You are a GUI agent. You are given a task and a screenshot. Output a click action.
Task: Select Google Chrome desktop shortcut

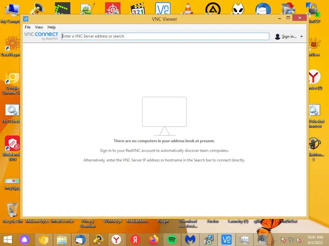coord(12,84)
